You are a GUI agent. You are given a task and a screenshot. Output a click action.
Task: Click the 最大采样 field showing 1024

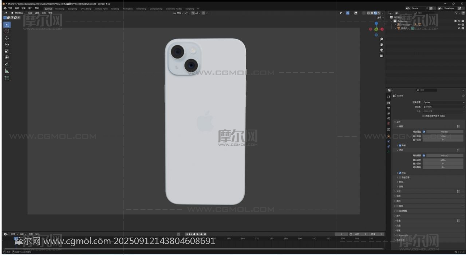tap(443, 136)
